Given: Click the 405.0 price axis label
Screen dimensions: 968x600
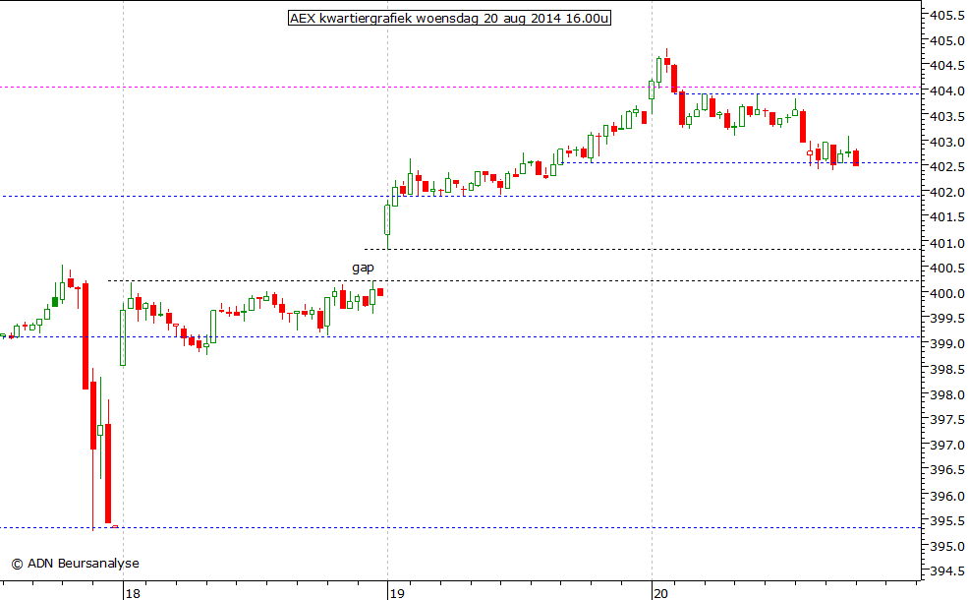Looking at the screenshot, I should [x=946, y=40].
